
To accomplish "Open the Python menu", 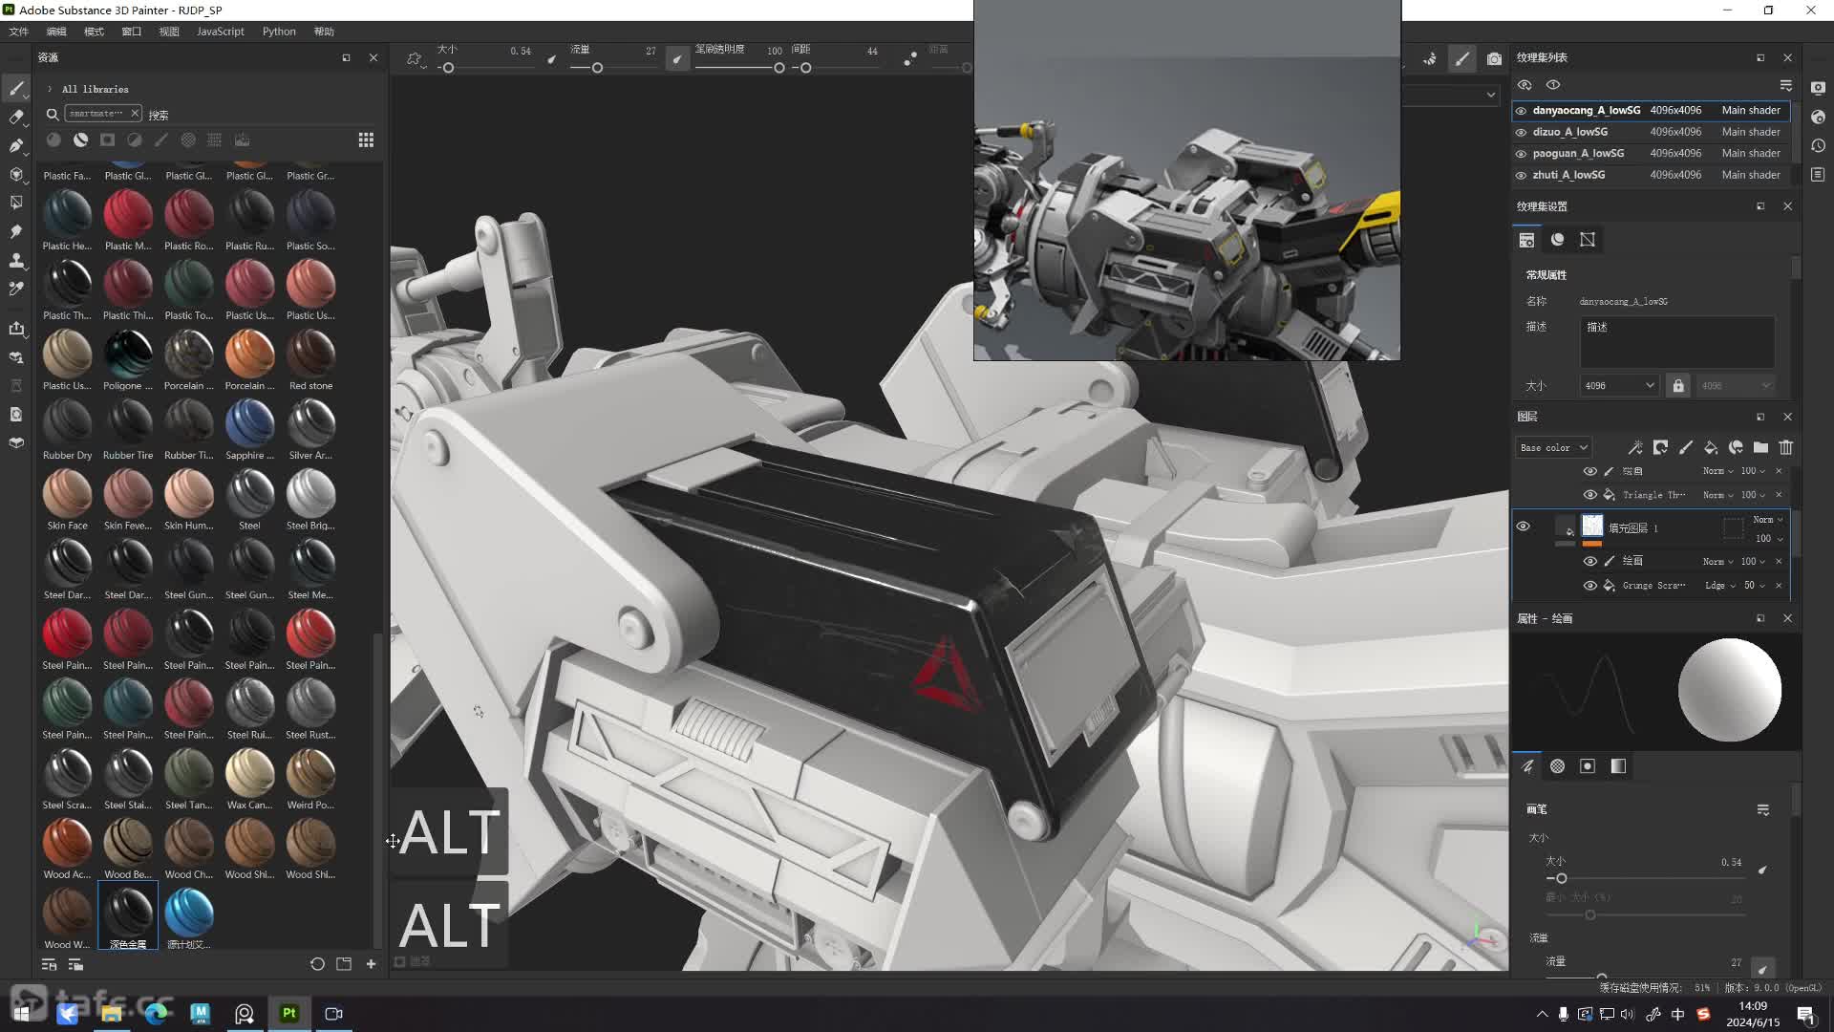I will tap(279, 32).
